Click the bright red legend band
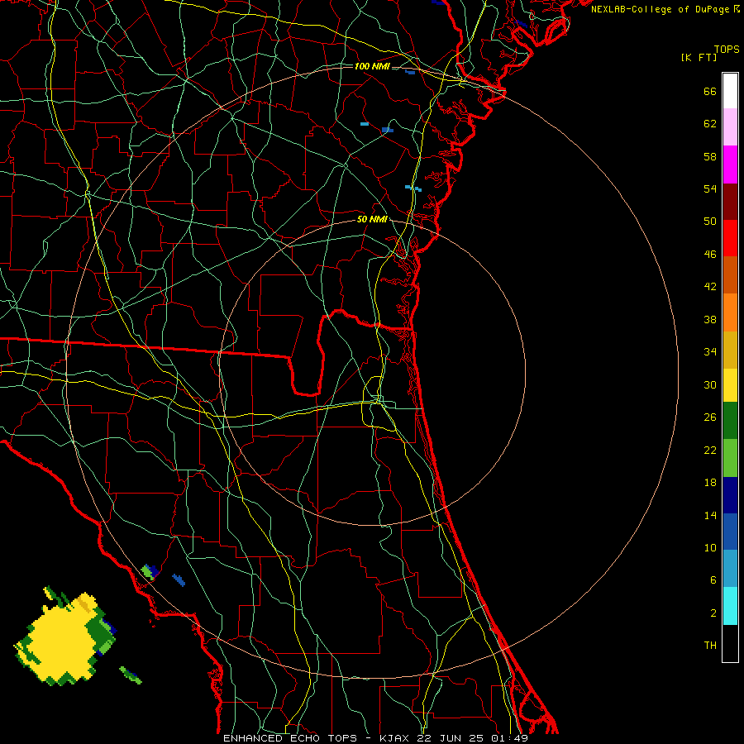This screenshot has width=744, height=744. (x=730, y=238)
